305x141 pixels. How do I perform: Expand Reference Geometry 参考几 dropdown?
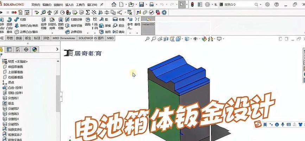pyautogui.click(x=130, y=33)
